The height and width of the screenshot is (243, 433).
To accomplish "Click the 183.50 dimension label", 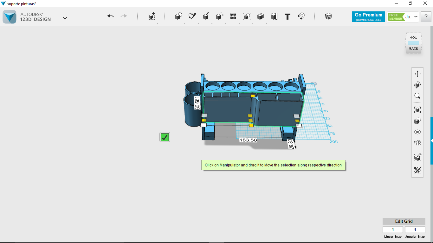I will (248, 140).
